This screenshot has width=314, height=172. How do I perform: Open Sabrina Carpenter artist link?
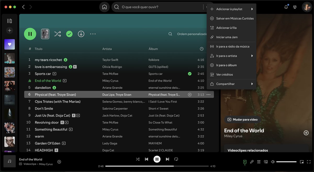(x=115, y=109)
